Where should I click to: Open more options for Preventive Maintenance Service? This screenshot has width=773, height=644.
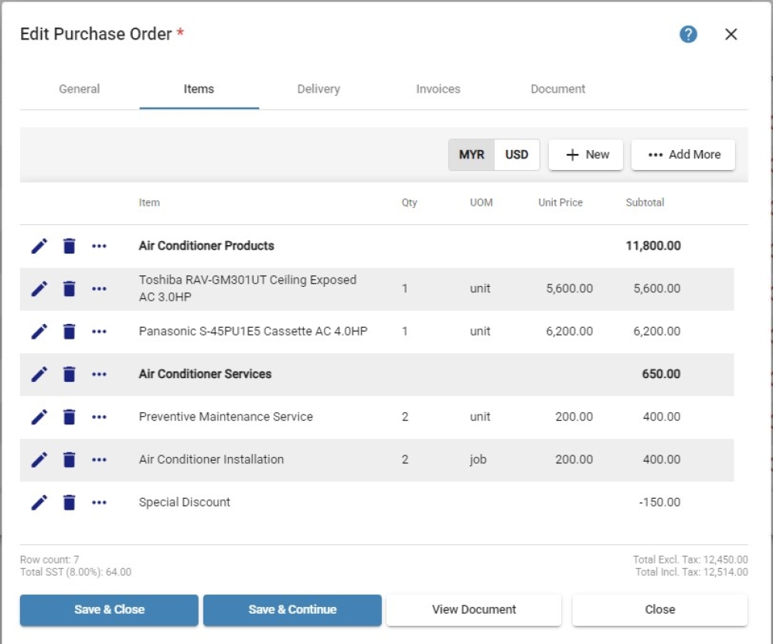99,417
